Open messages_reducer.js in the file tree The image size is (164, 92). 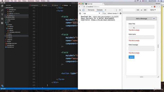pos(15,32)
